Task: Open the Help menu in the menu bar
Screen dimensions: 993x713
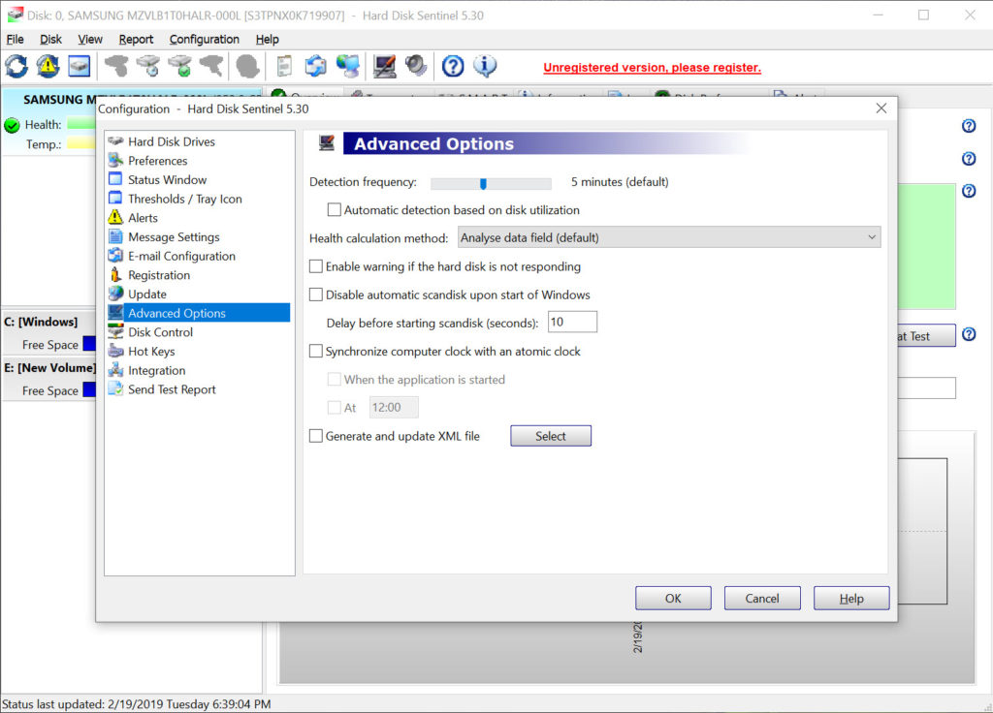Action: [x=268, y=39]
